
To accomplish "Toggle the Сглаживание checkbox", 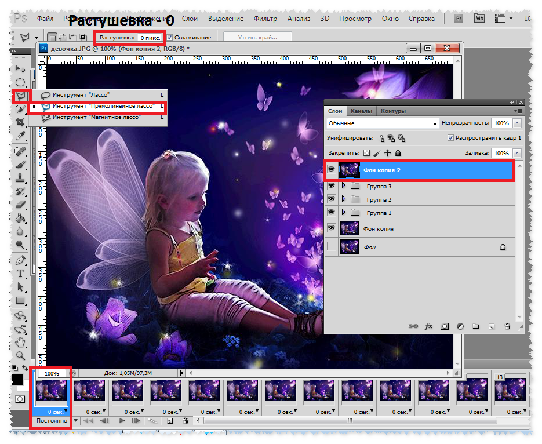I will [x=170, y=37].
